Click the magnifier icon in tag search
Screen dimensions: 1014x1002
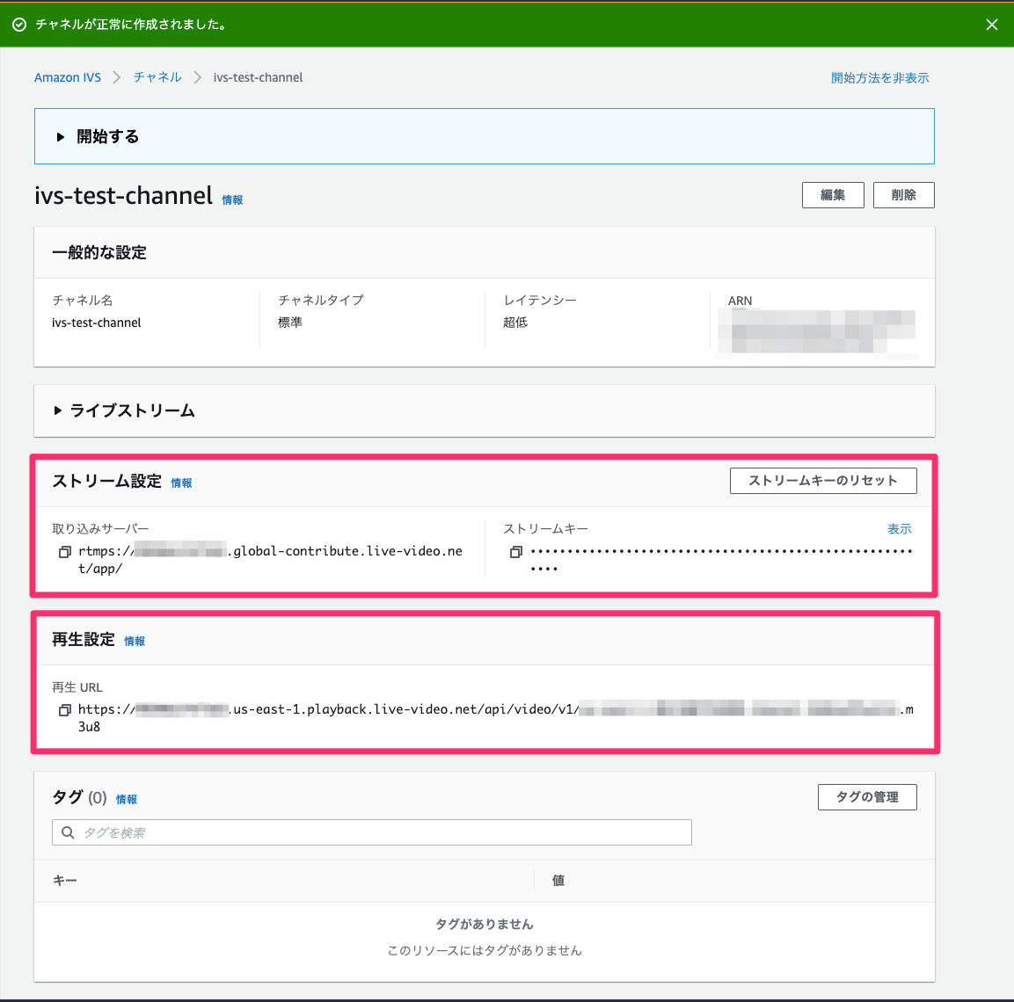point(68,832)
